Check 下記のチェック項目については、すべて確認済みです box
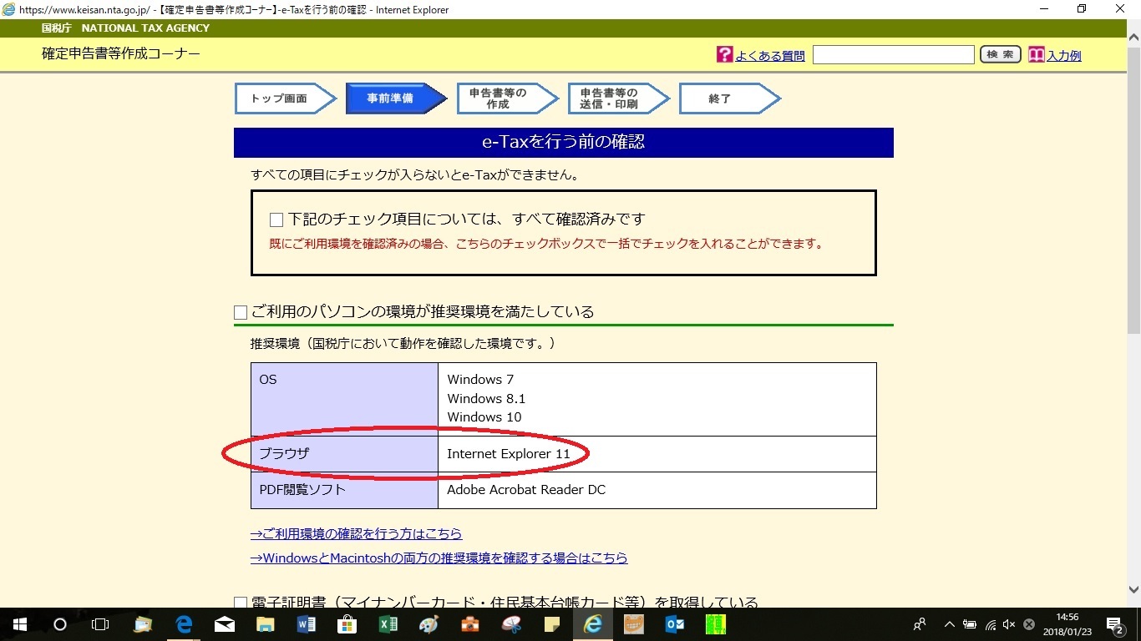The image size is (1141, 641). (x=276, y=220)
